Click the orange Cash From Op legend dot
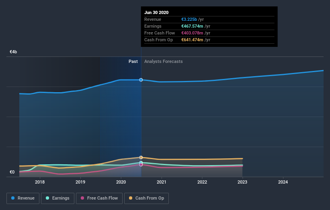 131,198
